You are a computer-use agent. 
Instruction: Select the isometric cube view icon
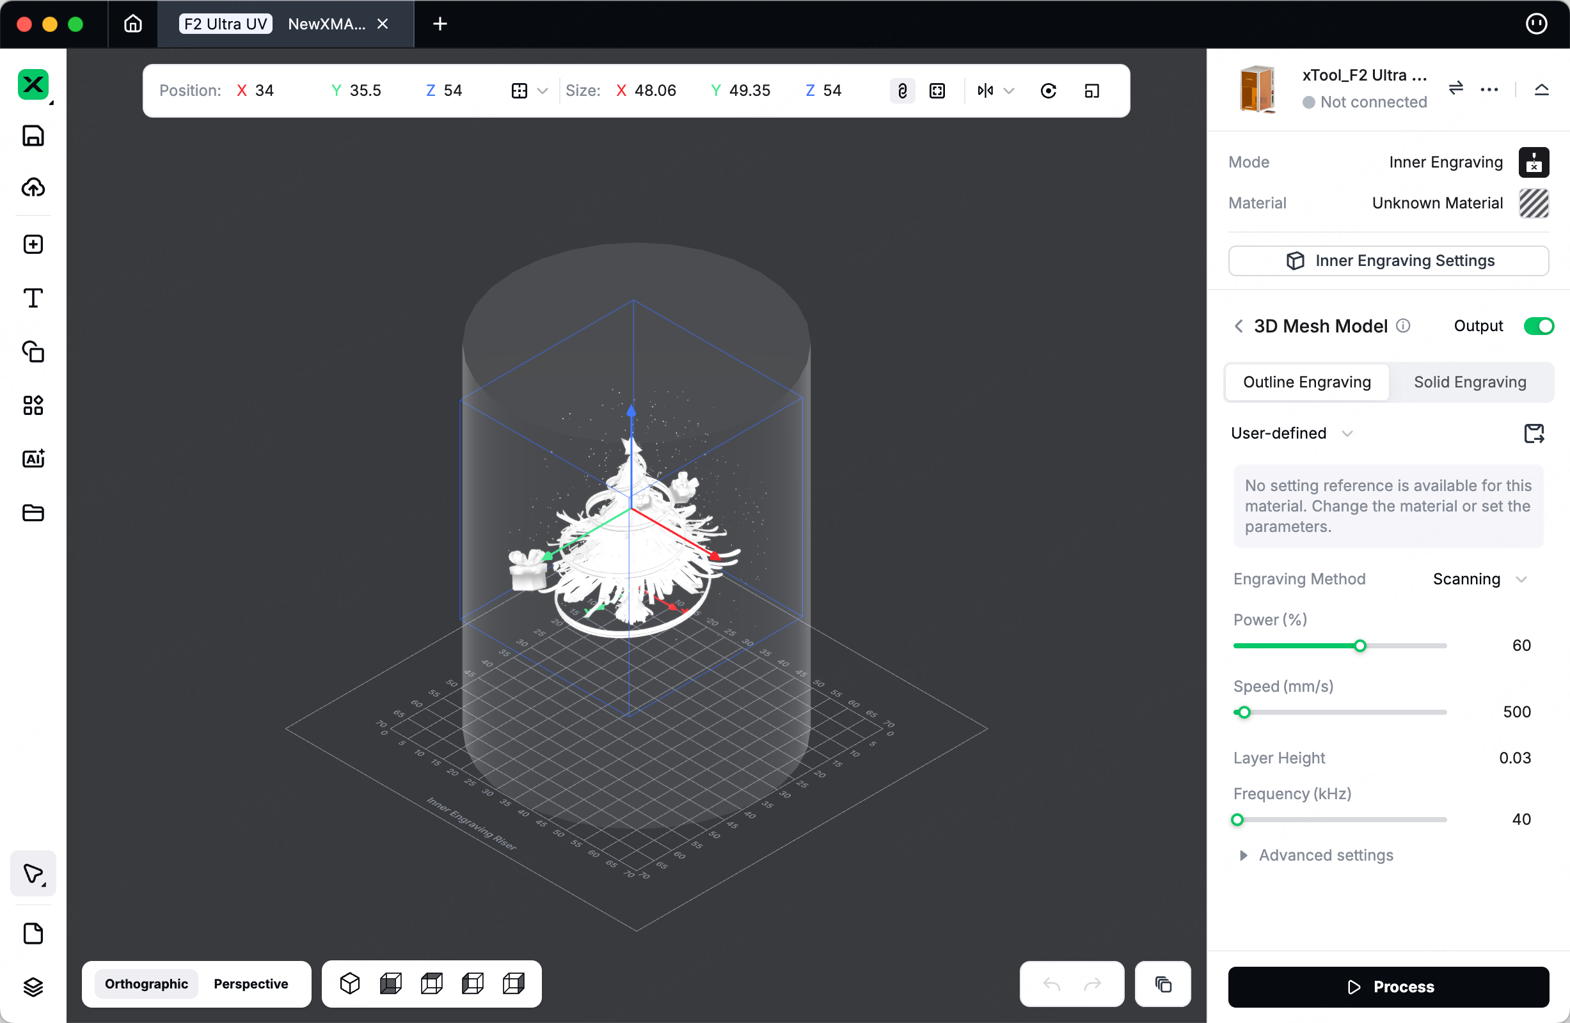click(349, 983)
